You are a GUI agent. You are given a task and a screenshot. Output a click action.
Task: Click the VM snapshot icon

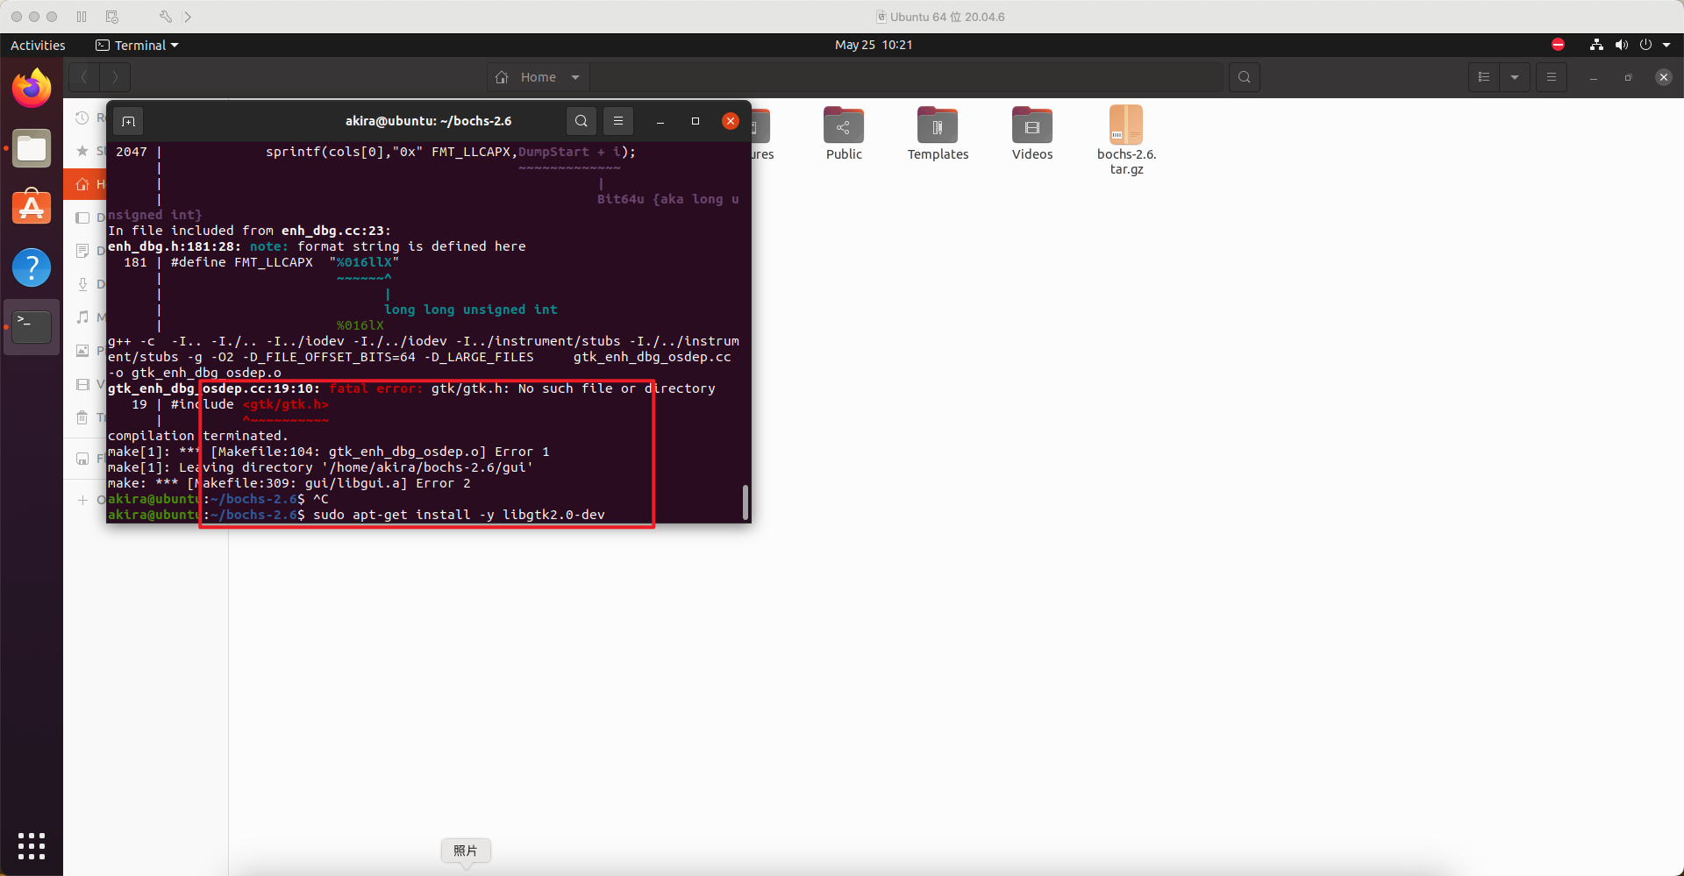[x=112, y=17]
